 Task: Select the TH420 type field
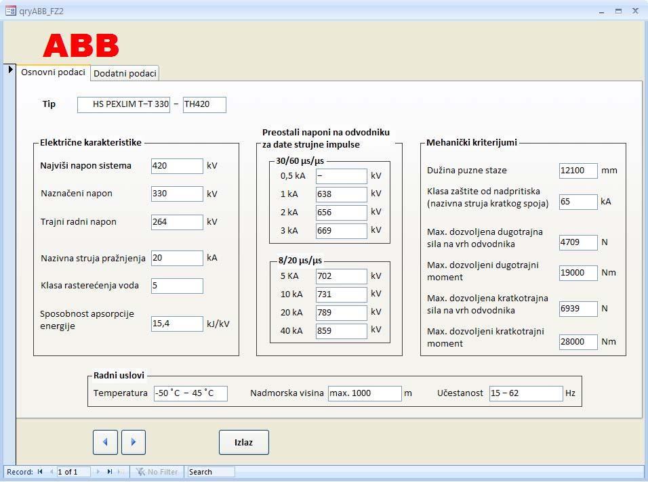[x=205, y=104]
